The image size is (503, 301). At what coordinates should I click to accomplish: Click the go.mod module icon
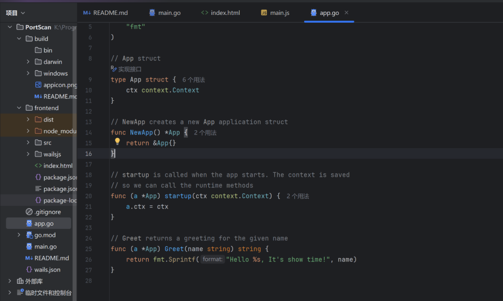[x=29, y=235]
